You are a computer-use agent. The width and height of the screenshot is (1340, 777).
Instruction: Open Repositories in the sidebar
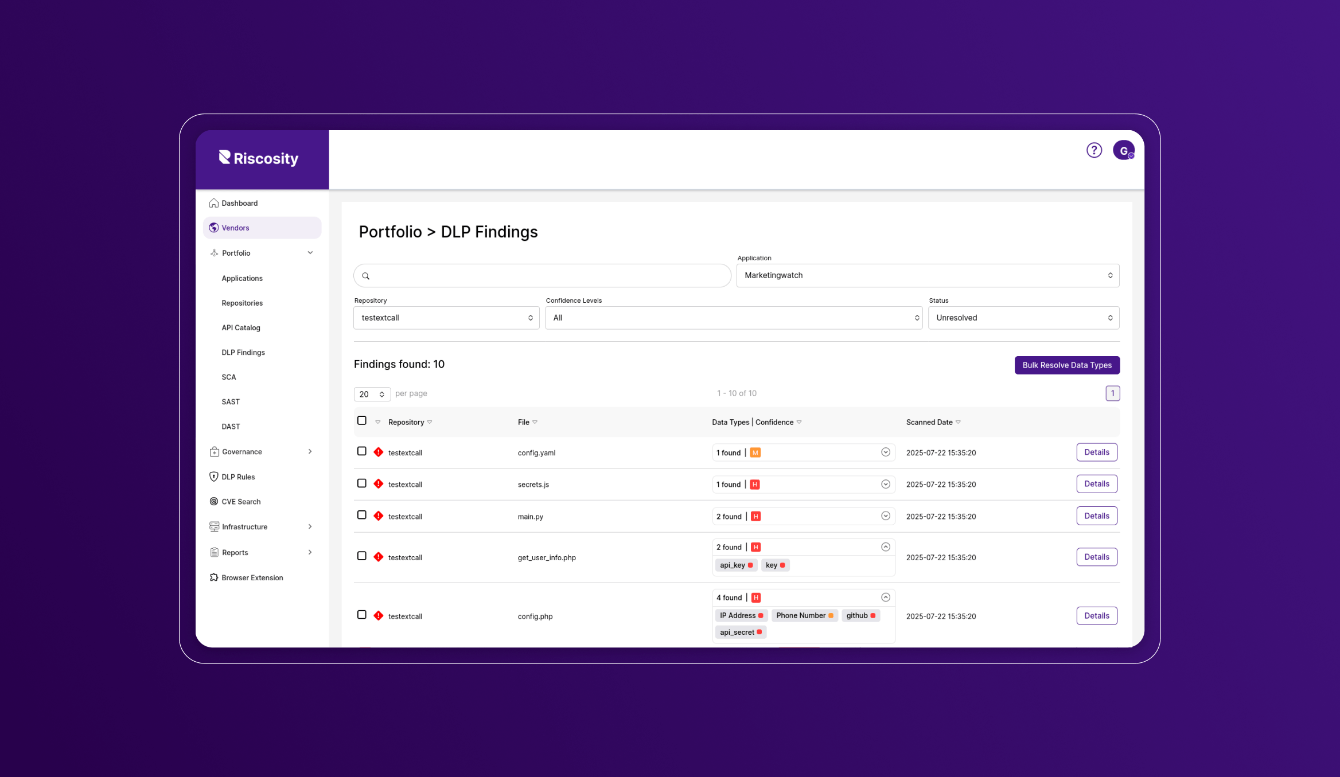pos(242,303)
